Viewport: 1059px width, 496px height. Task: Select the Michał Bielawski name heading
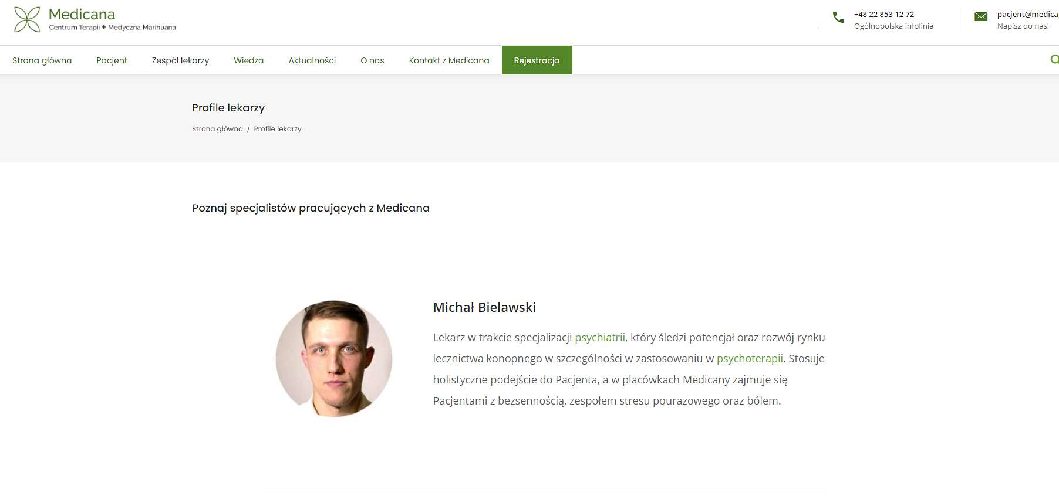[x=484, y=307]
